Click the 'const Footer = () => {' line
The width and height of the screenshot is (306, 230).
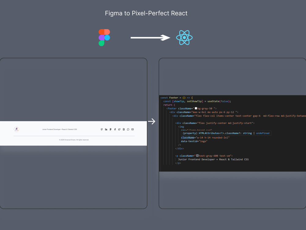(177, 98)
